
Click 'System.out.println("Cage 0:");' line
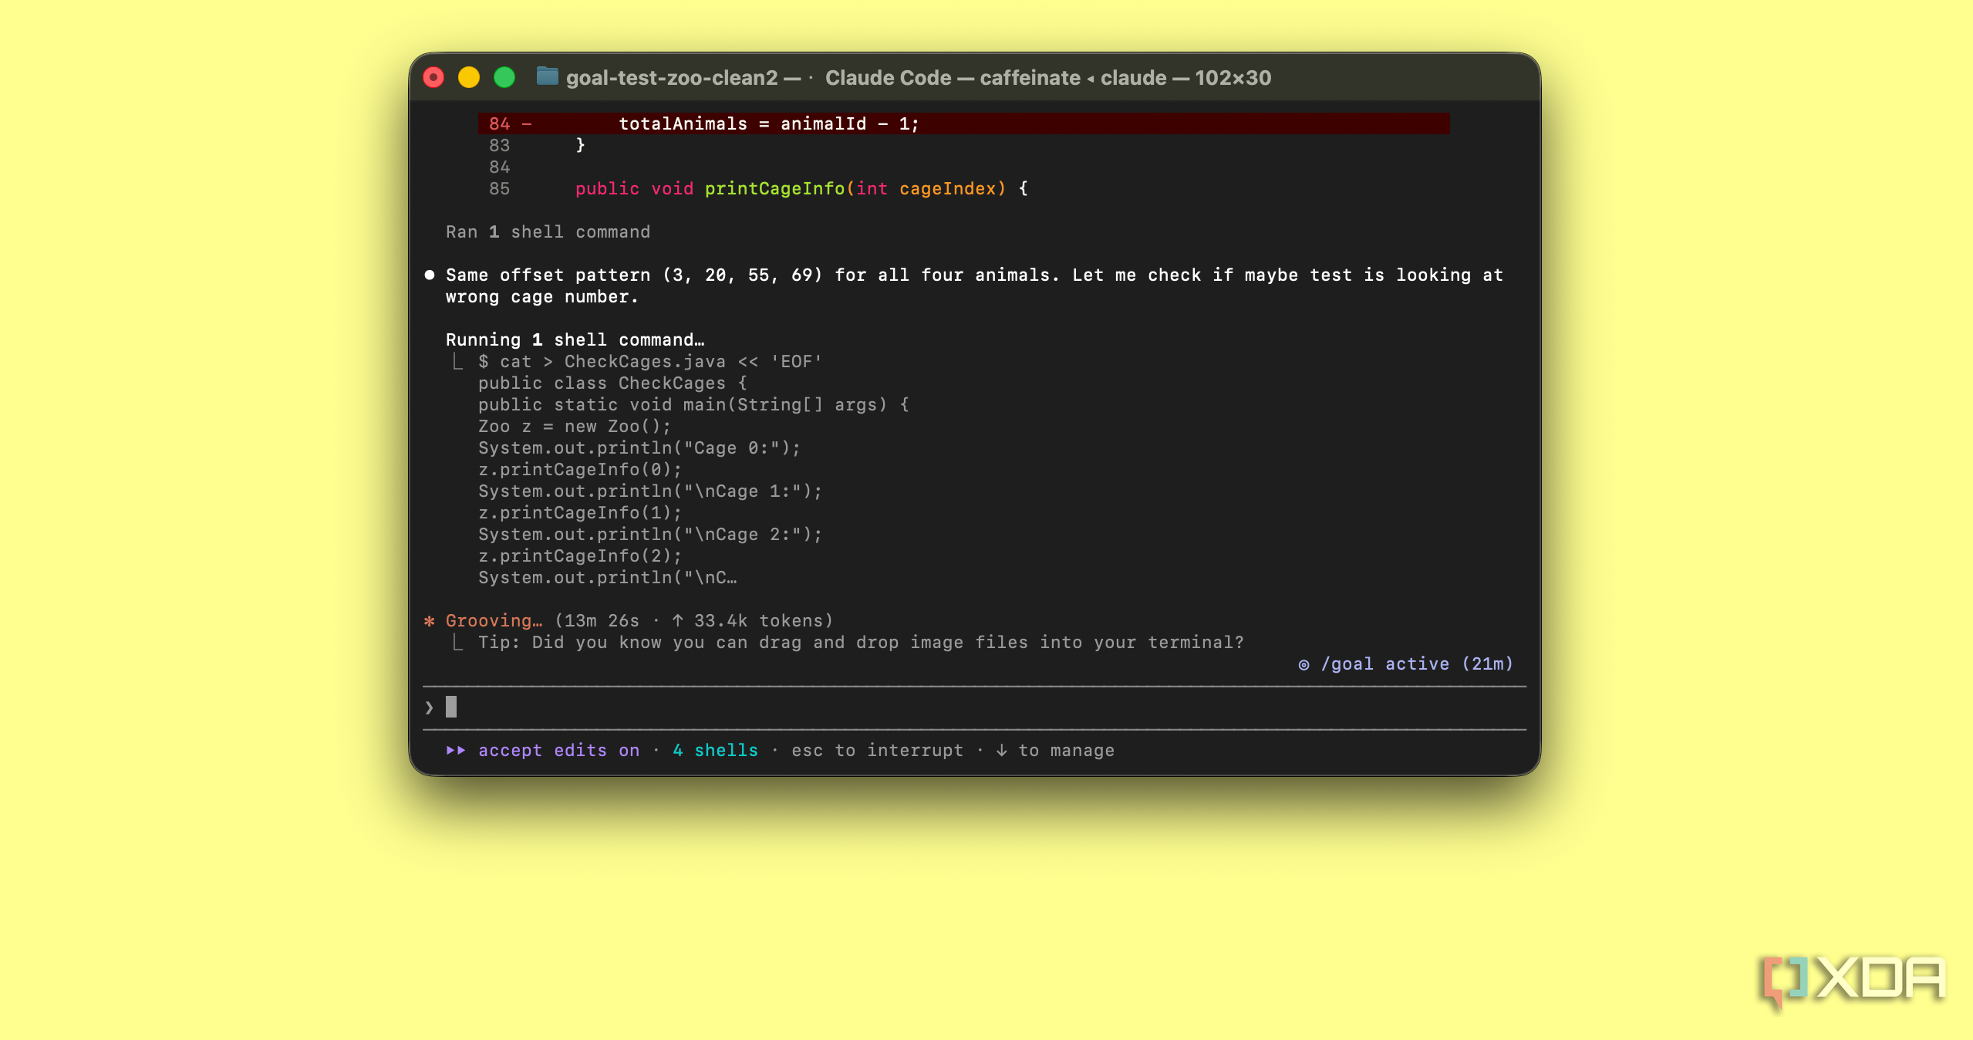(x=639, y=447)
